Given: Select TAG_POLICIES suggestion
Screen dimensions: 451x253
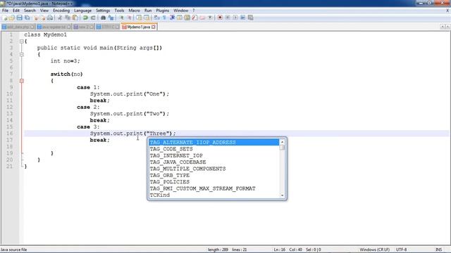Looking at the screenshot, I should [214, 182].
